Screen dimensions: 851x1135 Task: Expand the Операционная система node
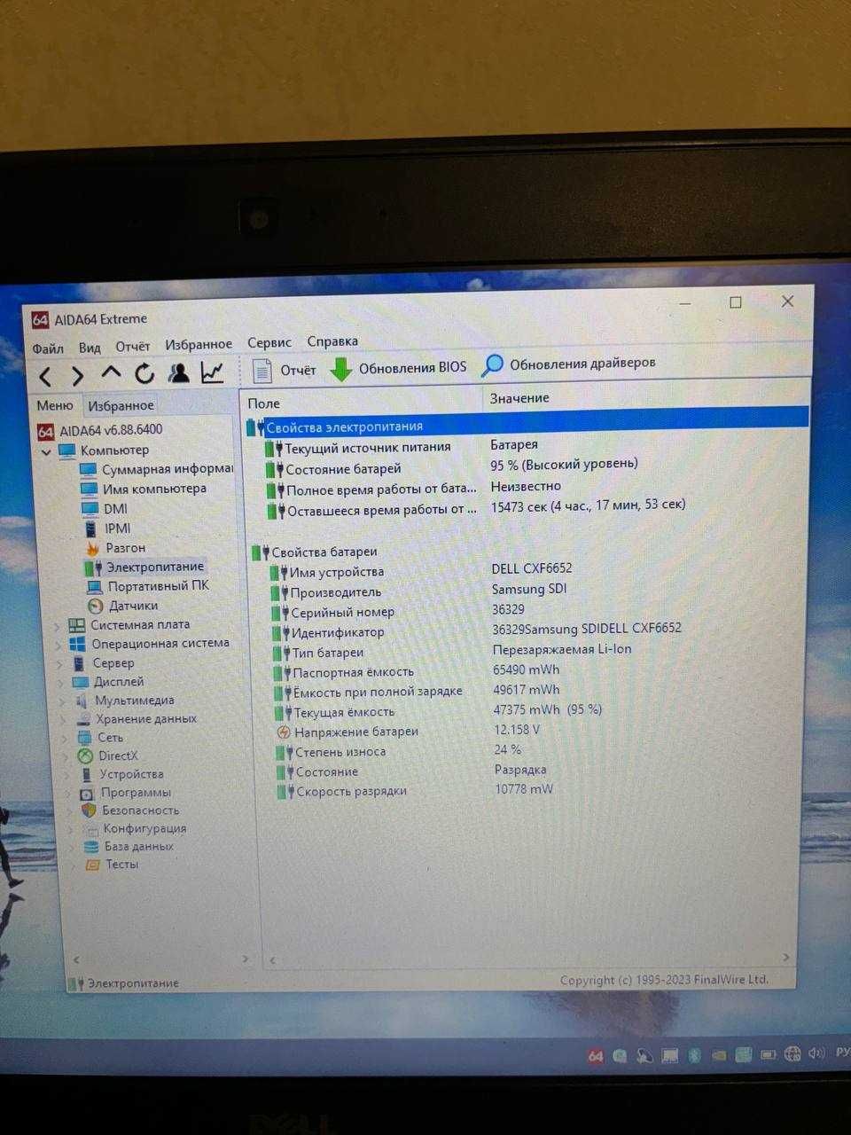[59, 645]
